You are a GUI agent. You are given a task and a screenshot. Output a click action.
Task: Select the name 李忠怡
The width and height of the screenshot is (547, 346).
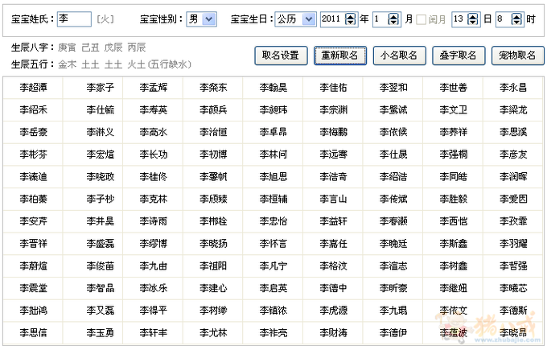pyautogui.click(x=273, y=221)
